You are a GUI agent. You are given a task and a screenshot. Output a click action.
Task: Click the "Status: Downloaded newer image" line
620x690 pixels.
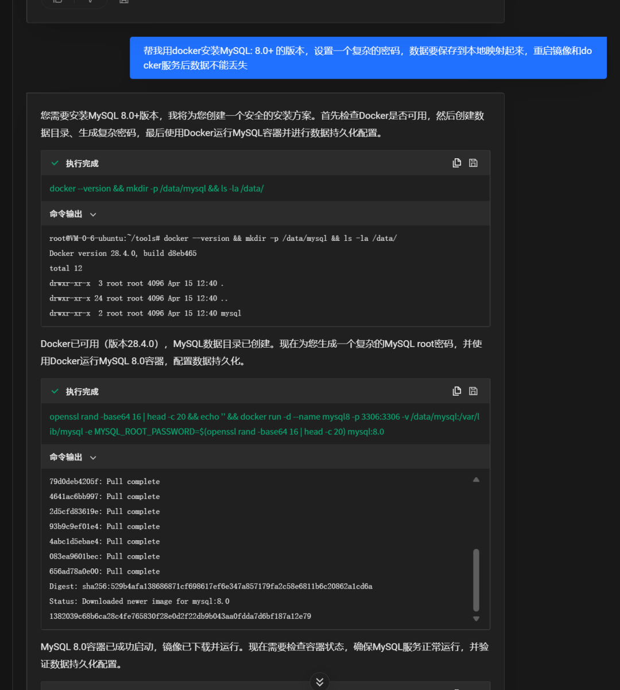coord(139,601)
